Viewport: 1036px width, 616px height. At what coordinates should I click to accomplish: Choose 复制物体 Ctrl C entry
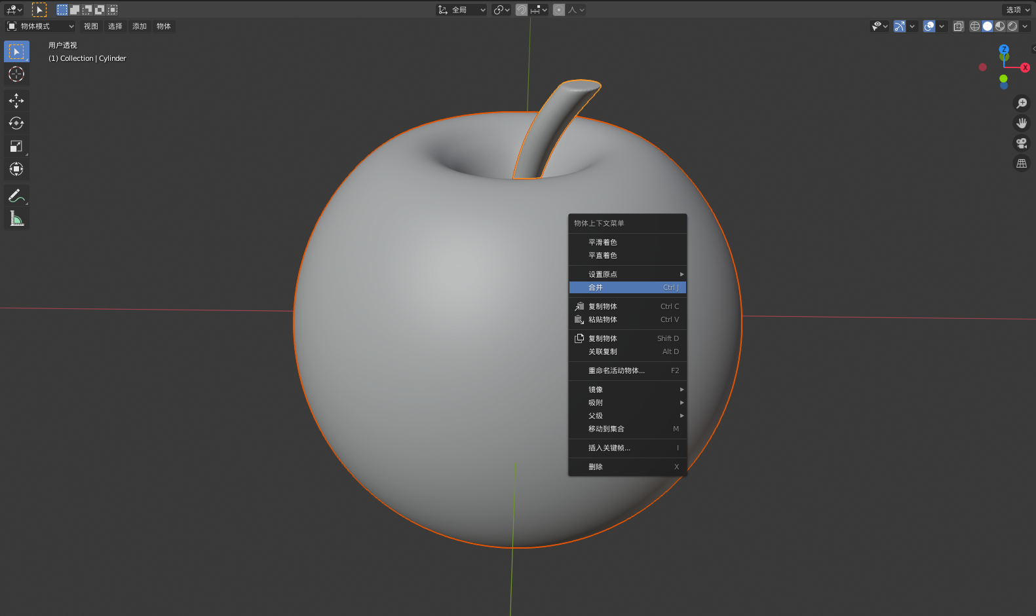pyautogui.click(x=628, y=306)
